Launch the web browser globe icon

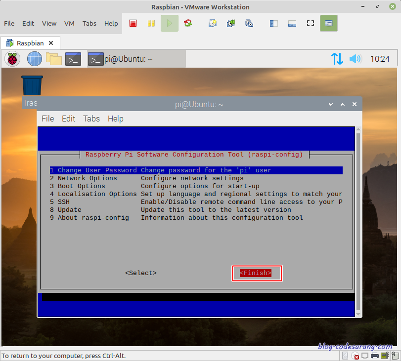pos(35,59)
